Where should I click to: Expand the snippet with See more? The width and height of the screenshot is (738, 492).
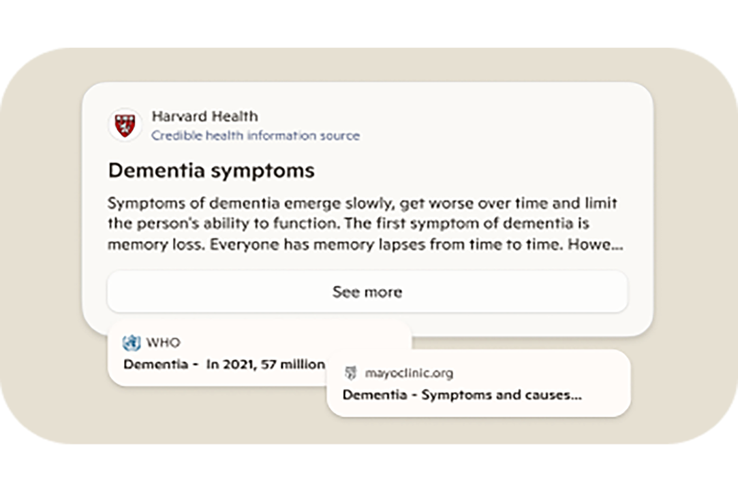[367, 292]
